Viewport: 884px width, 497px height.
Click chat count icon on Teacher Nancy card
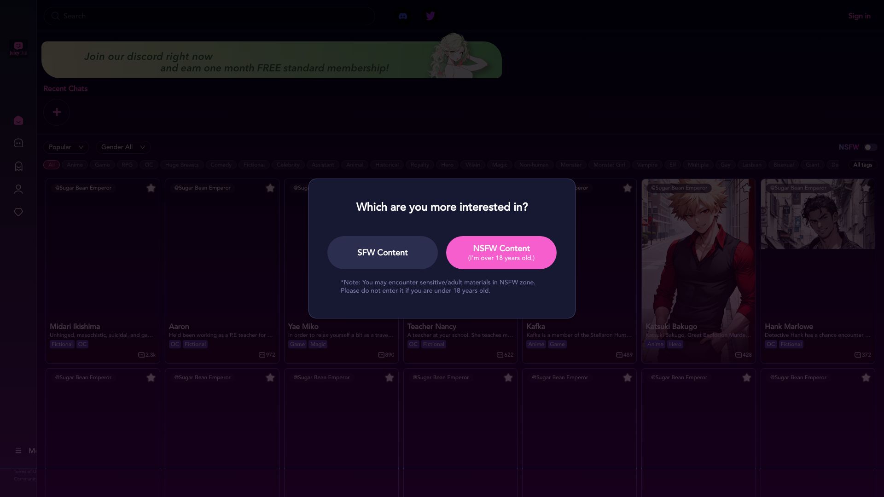tap(500, 355)
